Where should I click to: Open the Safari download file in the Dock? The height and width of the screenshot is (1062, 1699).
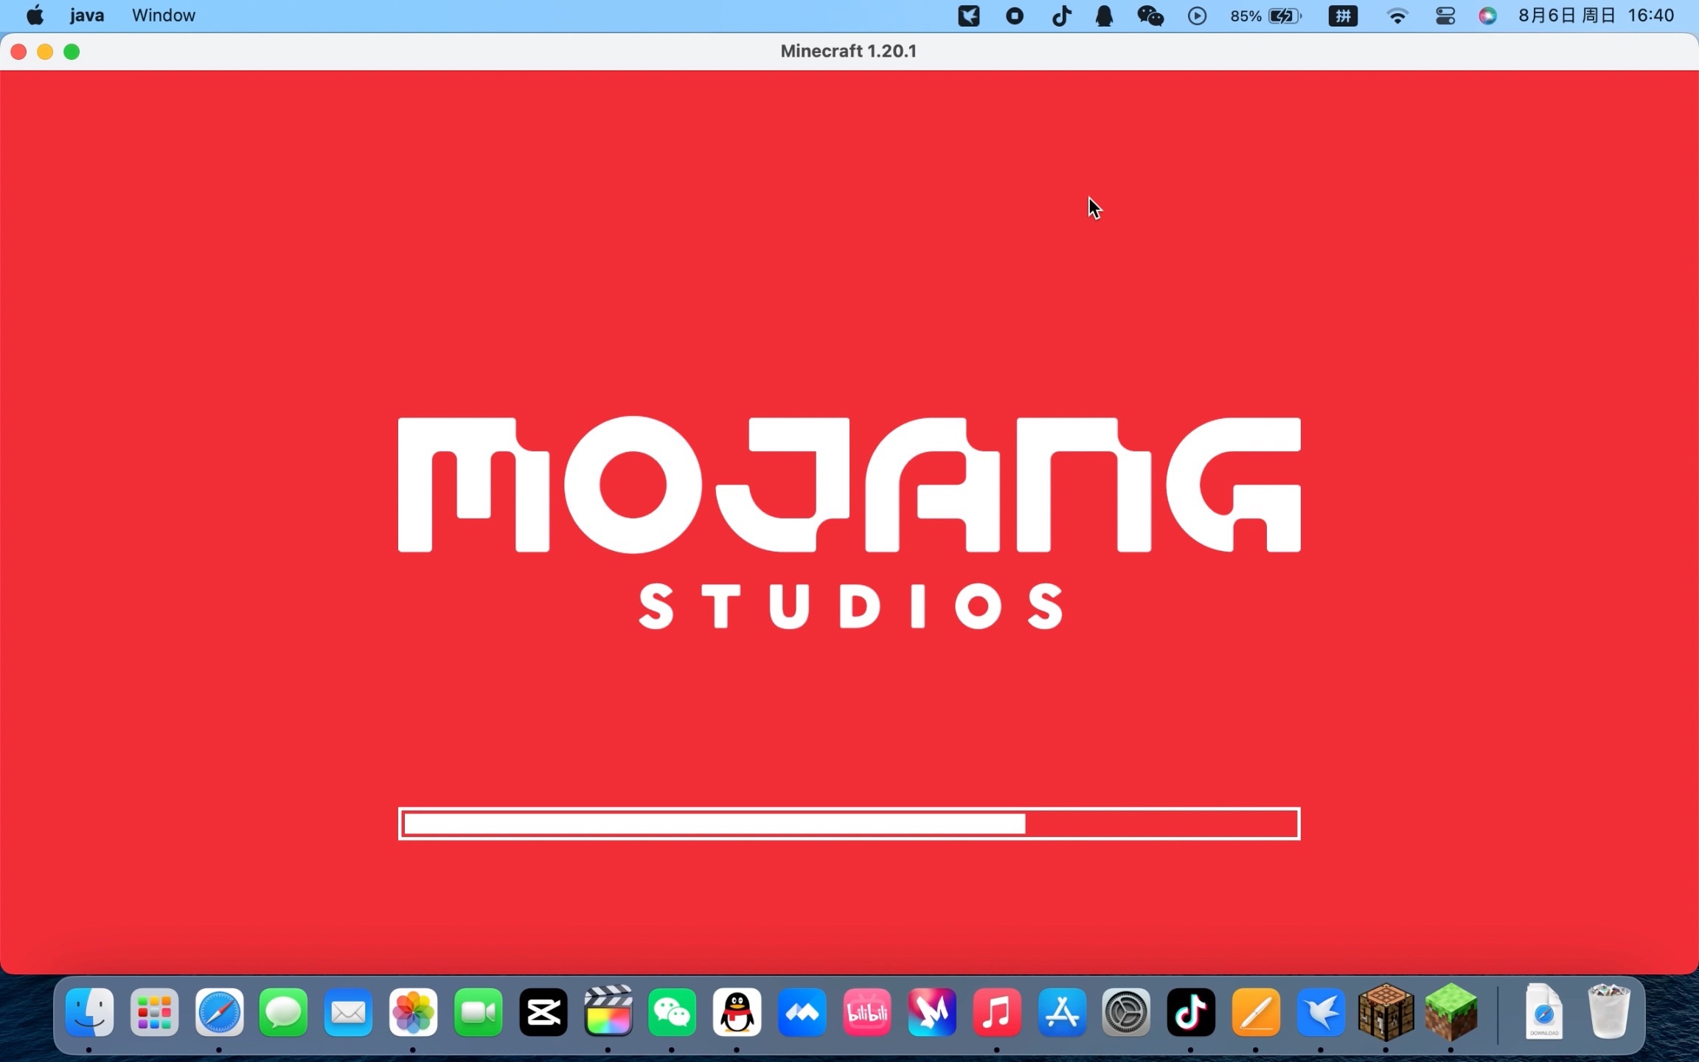pos(1543,1010)
